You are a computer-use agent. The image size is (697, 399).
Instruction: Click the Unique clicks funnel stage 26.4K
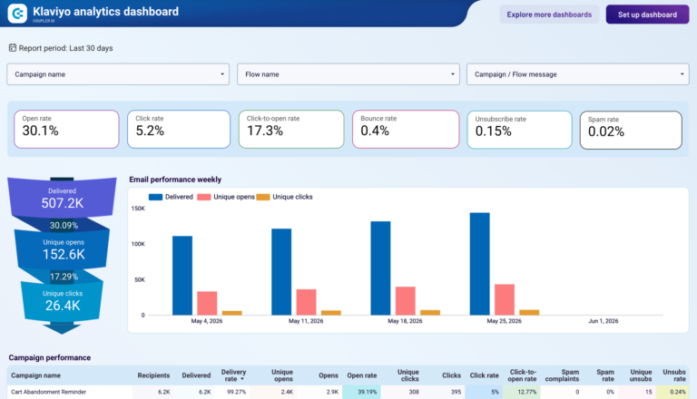pos(63,301)
